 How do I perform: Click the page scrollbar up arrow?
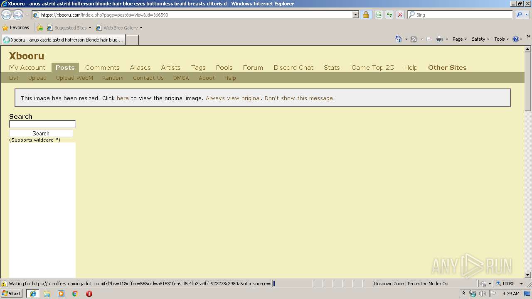528,49
